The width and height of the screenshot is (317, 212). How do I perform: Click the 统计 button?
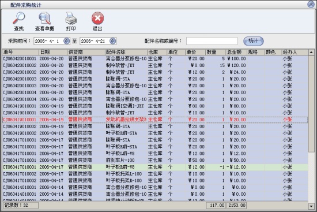click(x=254, y=41)
